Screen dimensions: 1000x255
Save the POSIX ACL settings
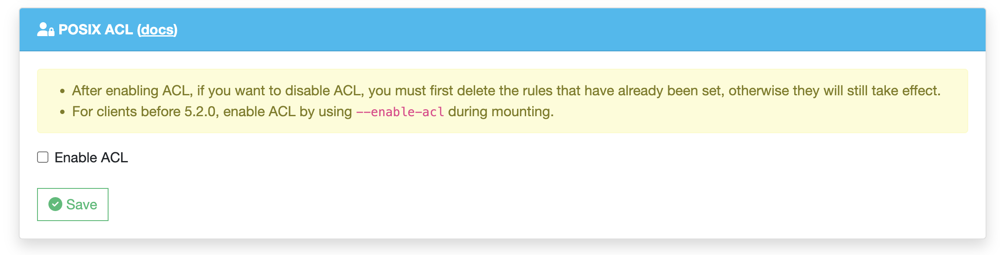click(x=72, y=204)
